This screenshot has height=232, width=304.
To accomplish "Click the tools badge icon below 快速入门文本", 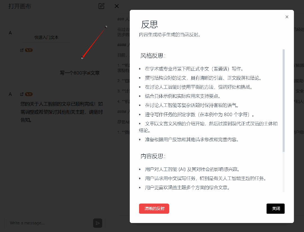I will (x=28, y=50).
